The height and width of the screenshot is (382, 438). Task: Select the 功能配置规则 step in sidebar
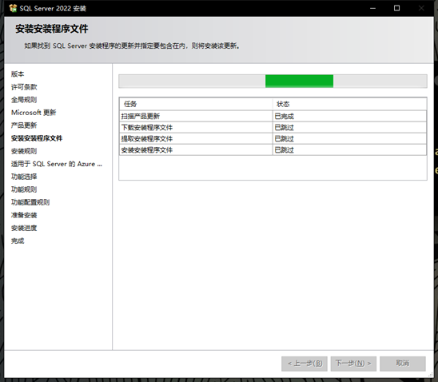(x=30, y=202)
